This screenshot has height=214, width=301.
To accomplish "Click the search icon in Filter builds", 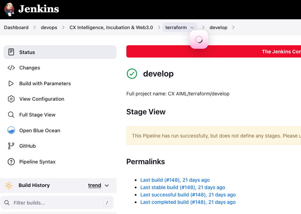I will pos(7,203).
